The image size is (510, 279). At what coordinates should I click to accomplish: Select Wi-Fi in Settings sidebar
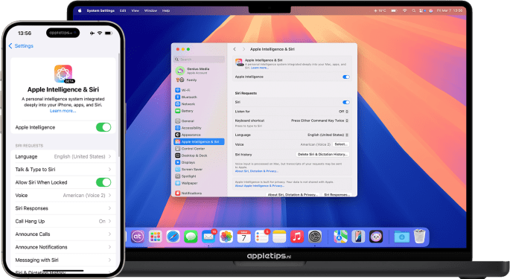tap(199, 90)
